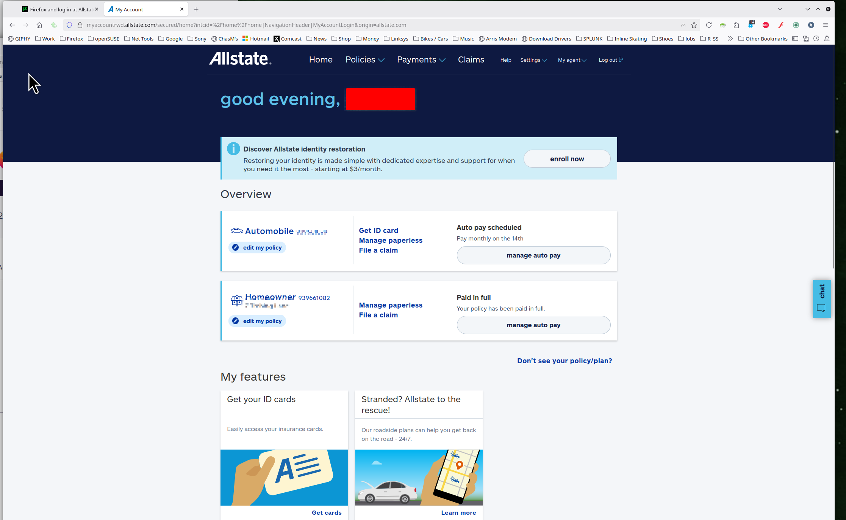Bookmark page with star icon
Viewport: 846px width, 520px height.
coord(694,25)
